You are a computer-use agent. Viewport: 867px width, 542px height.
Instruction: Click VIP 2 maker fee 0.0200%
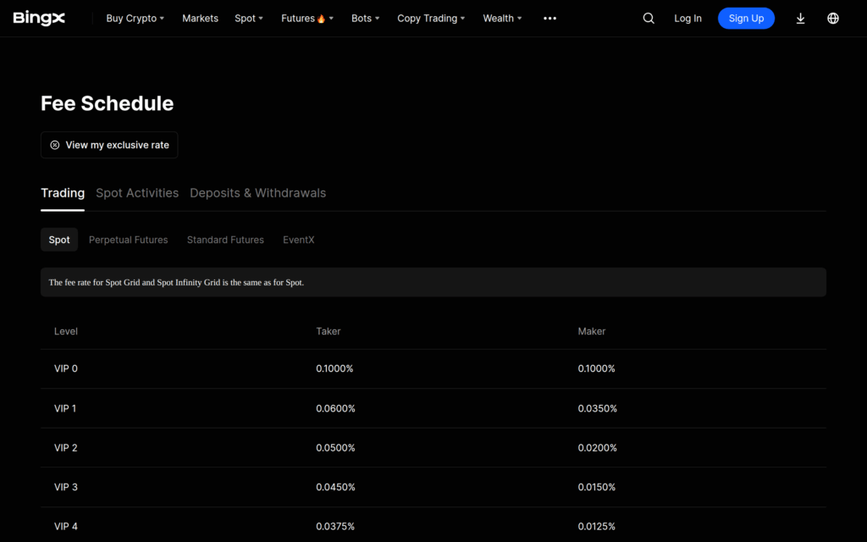click(x=598, y=447)
